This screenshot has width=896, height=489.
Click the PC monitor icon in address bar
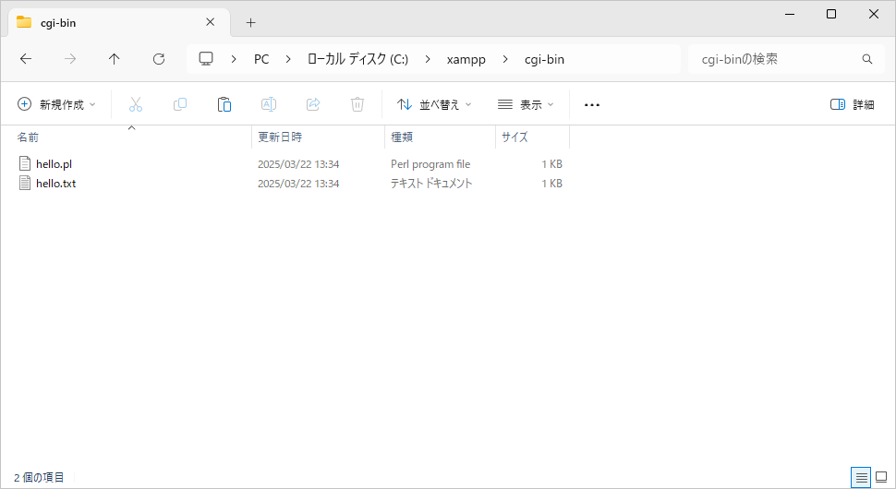206,59
